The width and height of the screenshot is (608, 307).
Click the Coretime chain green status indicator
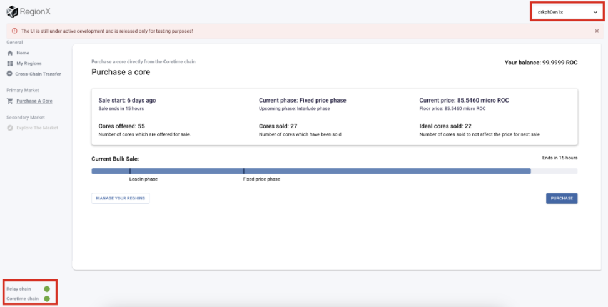47,299
